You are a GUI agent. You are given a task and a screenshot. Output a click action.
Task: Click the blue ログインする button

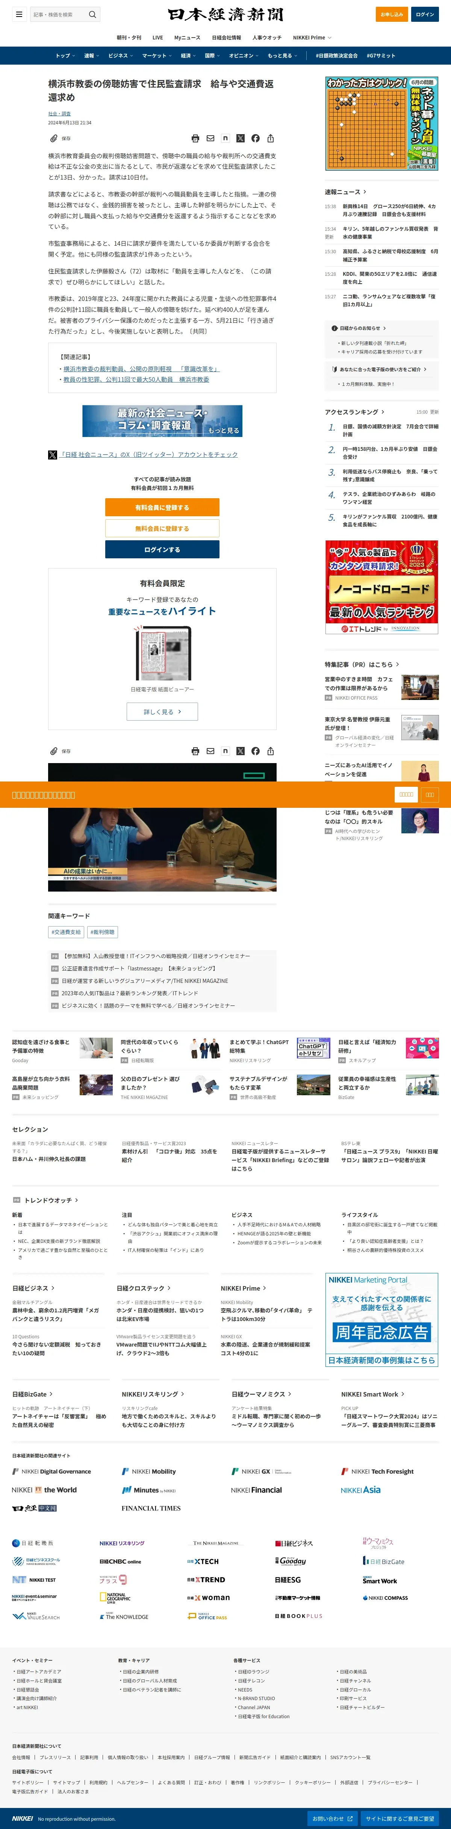(162, 550)
